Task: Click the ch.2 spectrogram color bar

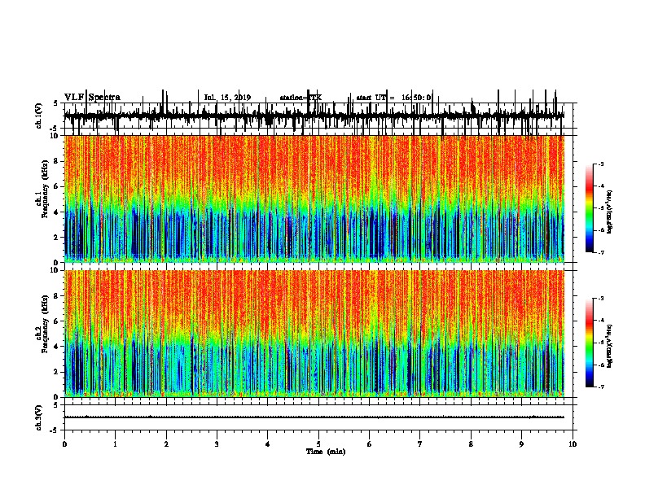Action: (589, 343)
